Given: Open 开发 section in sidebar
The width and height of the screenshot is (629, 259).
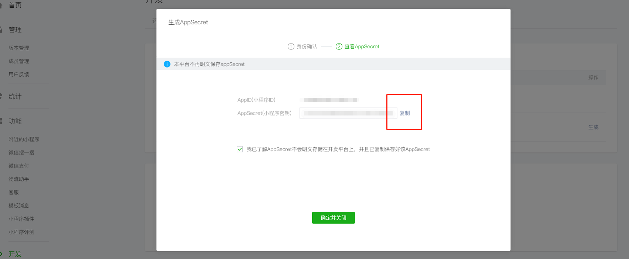Looking at the screenshot, I should tap(15, 254).
